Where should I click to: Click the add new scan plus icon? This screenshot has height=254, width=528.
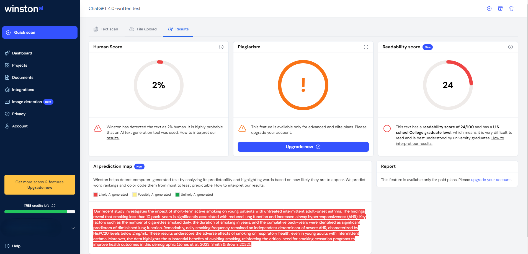(x=489, y=9)
